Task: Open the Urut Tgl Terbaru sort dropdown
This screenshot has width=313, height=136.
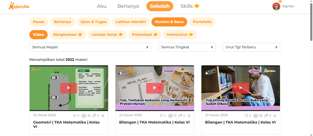Action: coord(251,47)
